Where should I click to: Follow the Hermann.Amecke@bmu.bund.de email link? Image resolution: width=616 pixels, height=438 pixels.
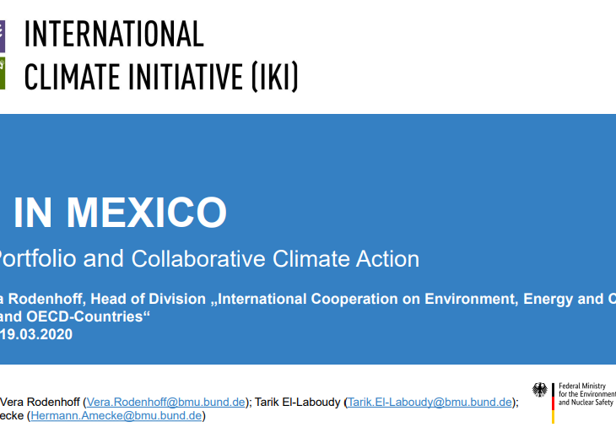(116, 415)
